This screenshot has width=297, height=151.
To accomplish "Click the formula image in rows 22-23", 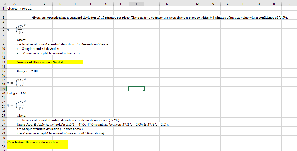I will tap(16, 106).
